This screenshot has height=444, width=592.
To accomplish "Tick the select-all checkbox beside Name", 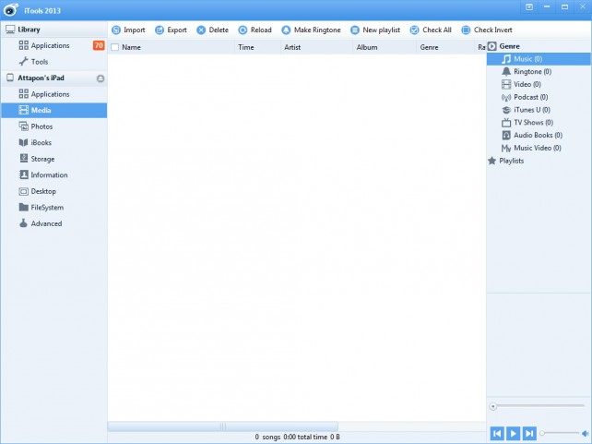I will 115,46.
